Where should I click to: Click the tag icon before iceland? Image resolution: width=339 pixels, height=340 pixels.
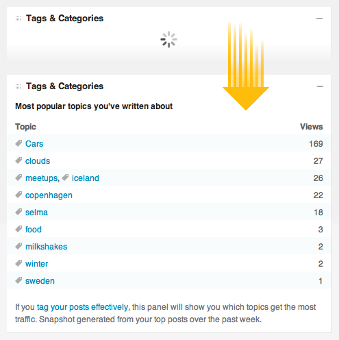(65, 178)
